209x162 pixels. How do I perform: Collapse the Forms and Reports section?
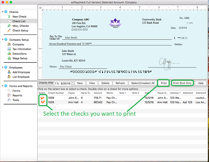pos(3,86)
